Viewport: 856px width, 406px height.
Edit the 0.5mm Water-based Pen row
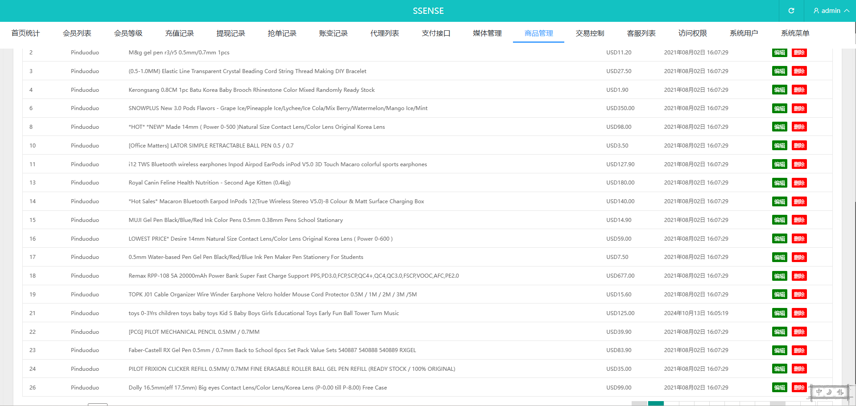pyautogui.click(x=780, y=257)
